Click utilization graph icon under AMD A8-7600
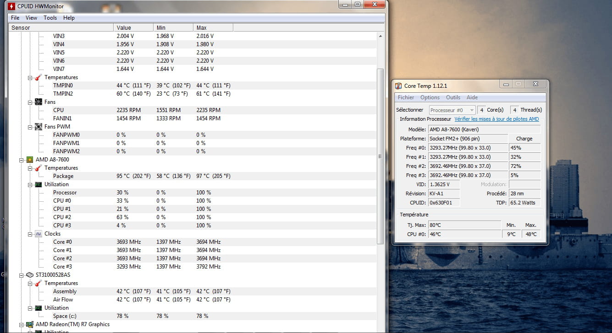 click(39, 184)
